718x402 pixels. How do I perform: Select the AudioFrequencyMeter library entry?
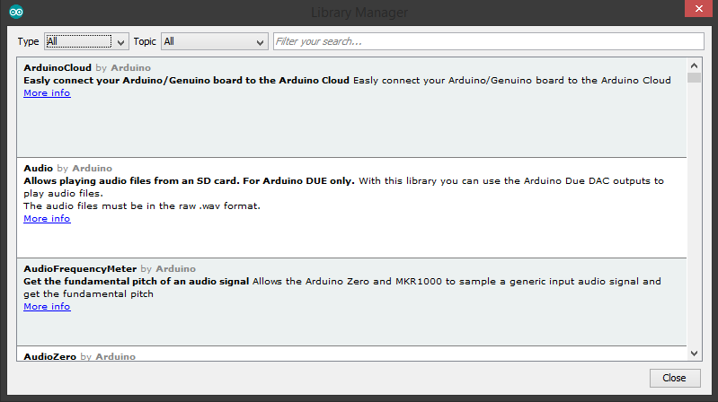351,302
